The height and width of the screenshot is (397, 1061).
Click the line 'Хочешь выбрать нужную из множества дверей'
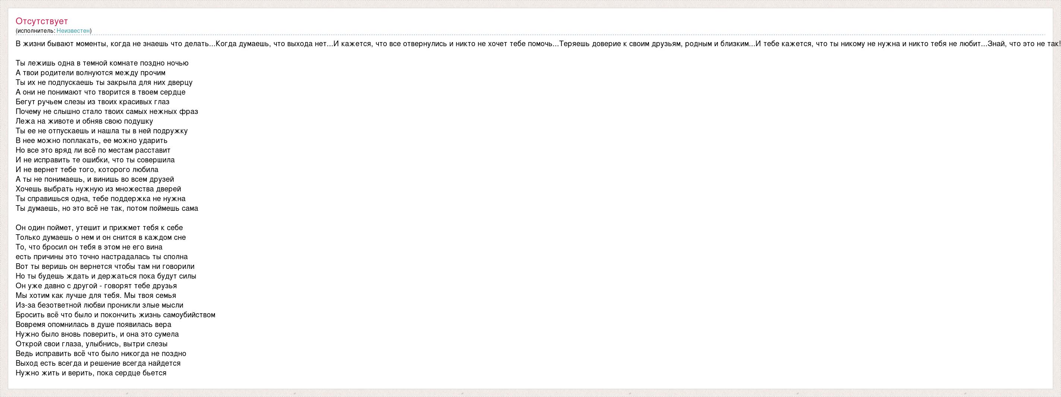pos(98,189)
